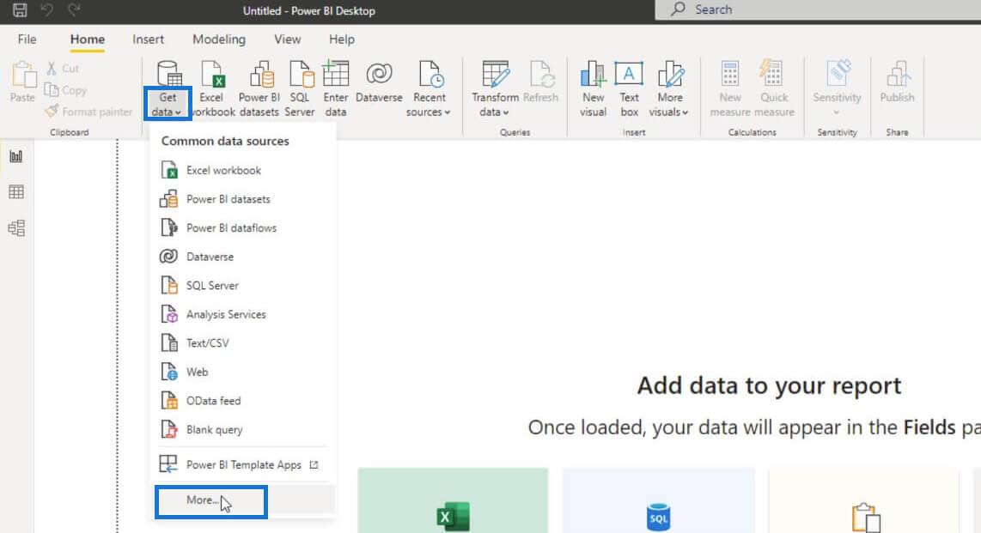Choose Excel workbook from data sources list

coord(243,170)
